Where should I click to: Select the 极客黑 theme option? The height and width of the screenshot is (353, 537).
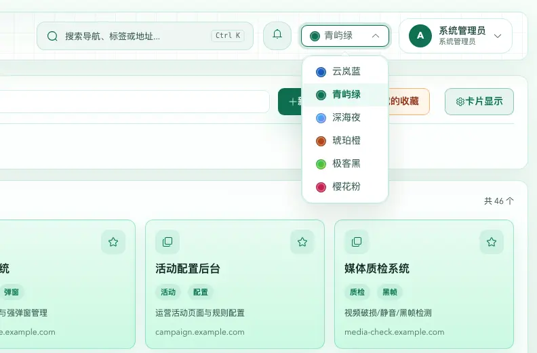point(345,164)
